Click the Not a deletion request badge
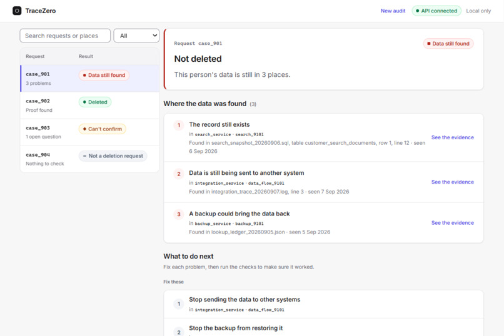 point(113,156)
